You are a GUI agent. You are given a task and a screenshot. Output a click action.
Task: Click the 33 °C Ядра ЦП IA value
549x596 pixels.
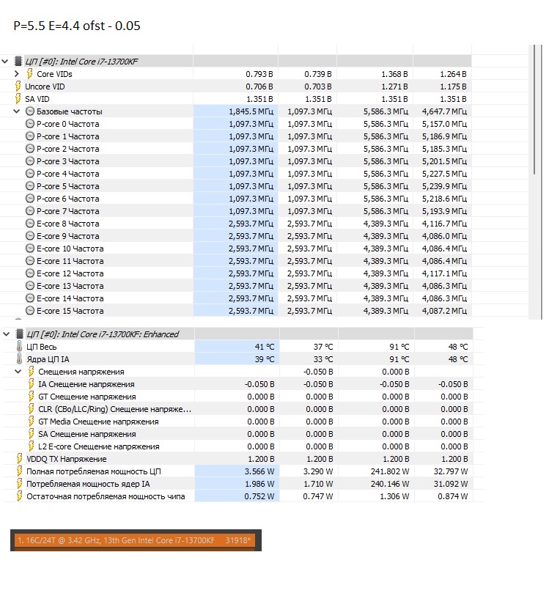click(323, 359)
